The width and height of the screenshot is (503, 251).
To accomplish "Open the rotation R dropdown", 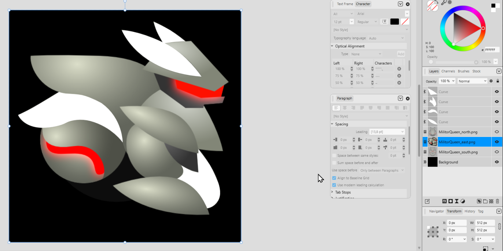I will (x=457, y=239).
